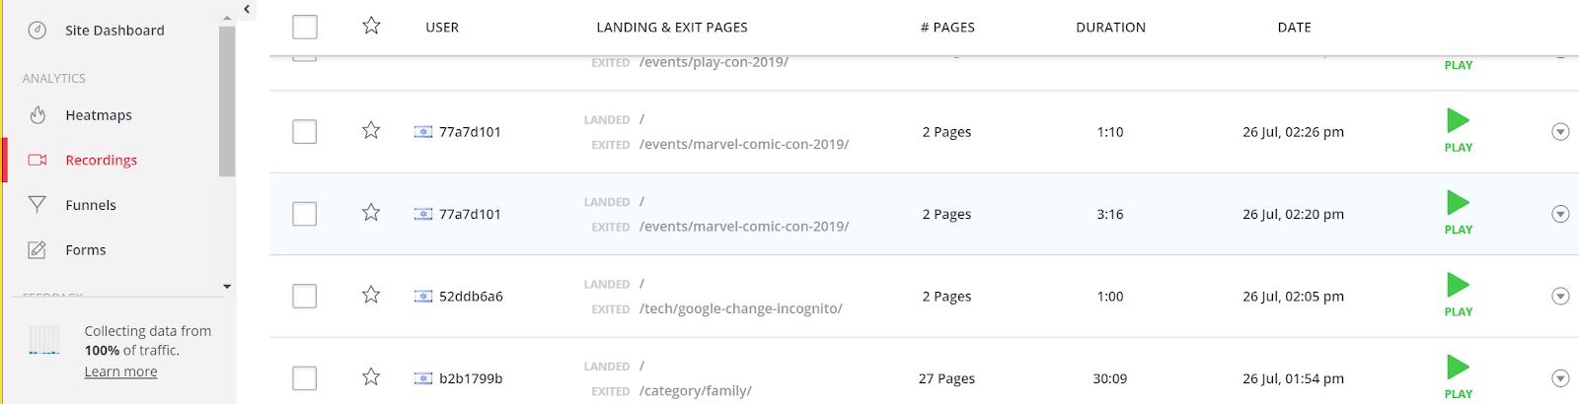1579x404 pixels.
Task: Expand options arrow for 02:26 pm recording
Action: pyautogui.click(x=1560, y=132)
